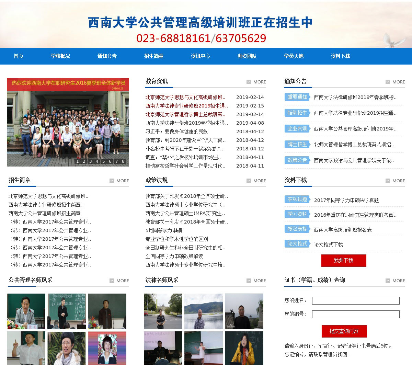Jump to slide 8 in the photo carousel
This screenshot has width=412, height=365.
point(123,161)
